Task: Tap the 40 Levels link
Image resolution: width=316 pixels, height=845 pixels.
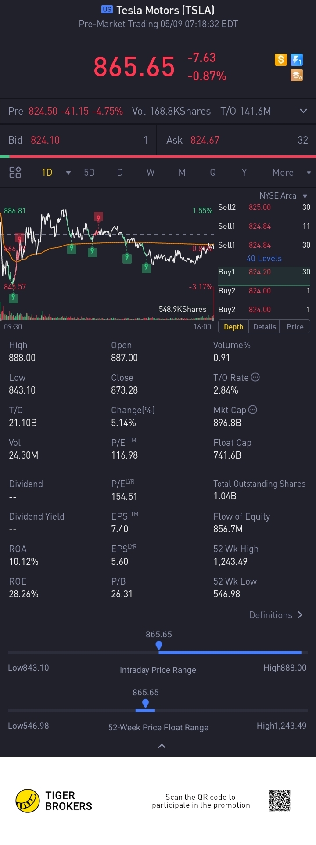Action: coord(264,259)
